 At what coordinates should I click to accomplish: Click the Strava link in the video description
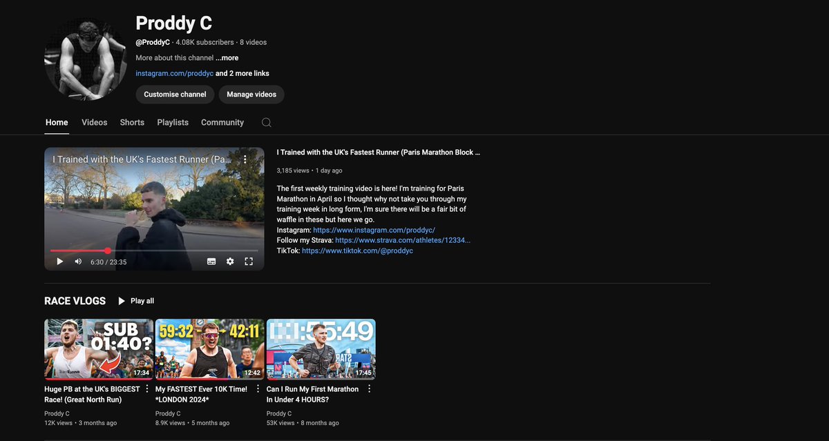(402, 239)
